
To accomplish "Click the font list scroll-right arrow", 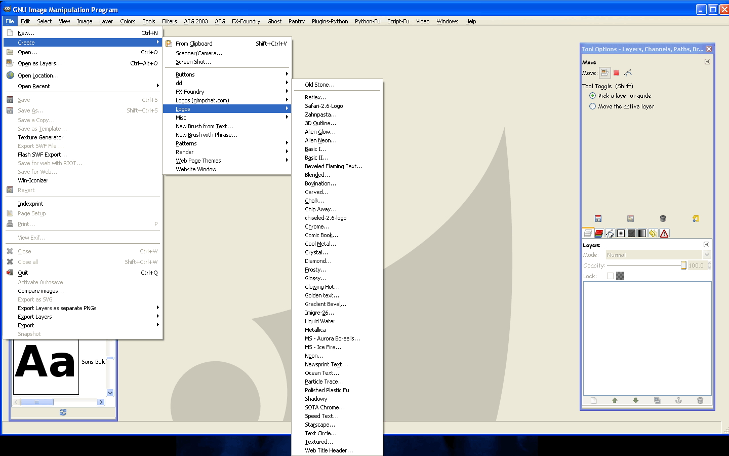I will [x=101, y=402].
